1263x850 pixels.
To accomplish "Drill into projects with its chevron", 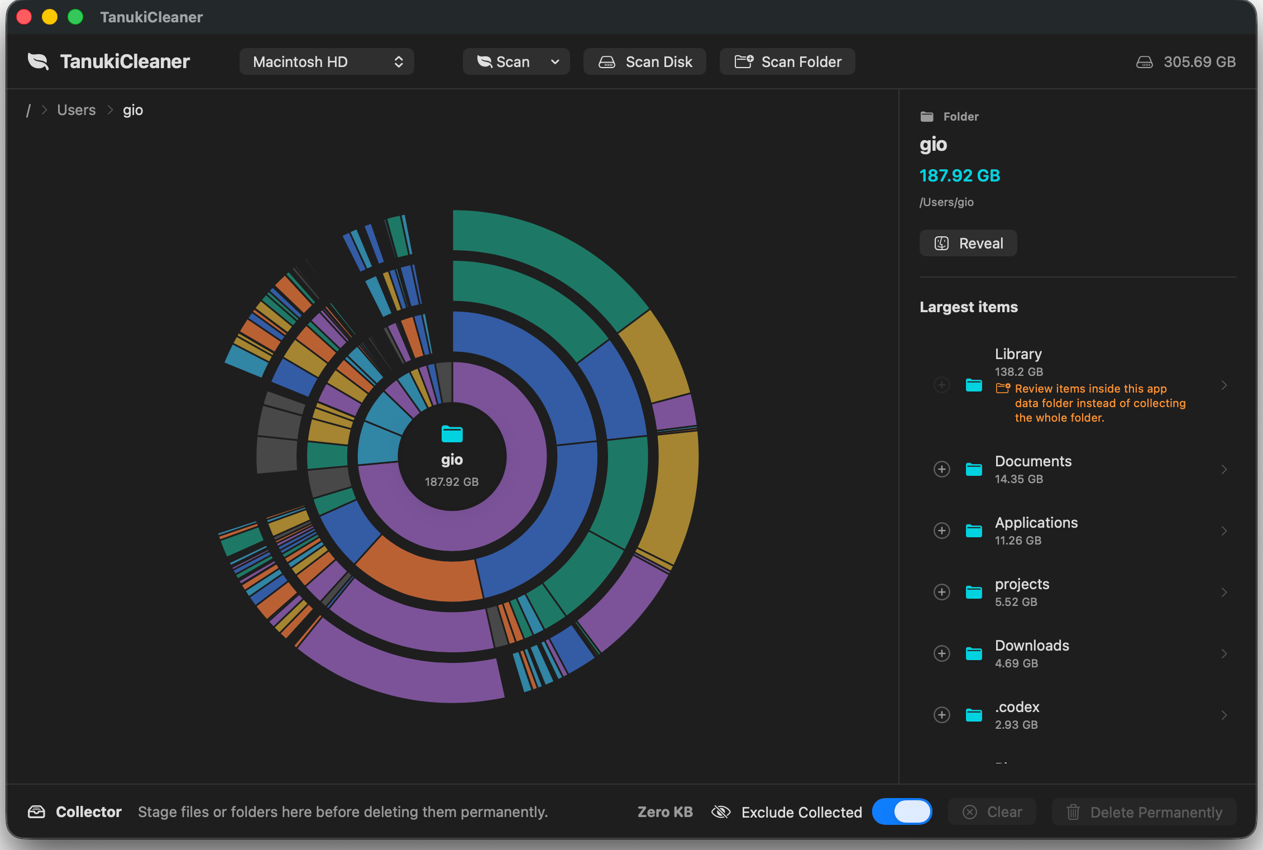I will (x=1224, y=592).
